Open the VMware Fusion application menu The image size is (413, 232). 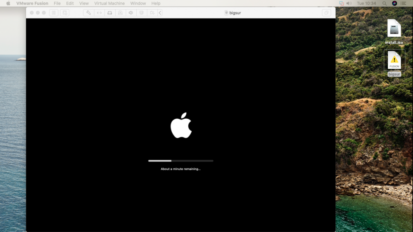coord(32,3)
